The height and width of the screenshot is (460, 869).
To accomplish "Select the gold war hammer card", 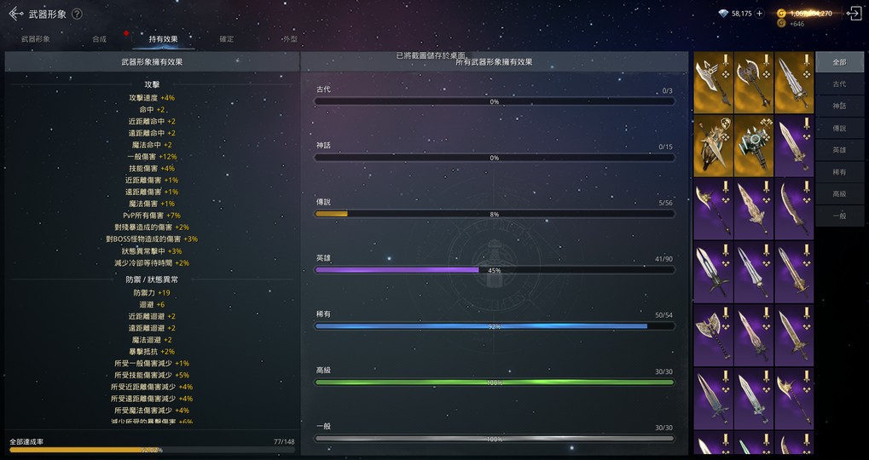I will pyautogui.click(x=754, y=147).
